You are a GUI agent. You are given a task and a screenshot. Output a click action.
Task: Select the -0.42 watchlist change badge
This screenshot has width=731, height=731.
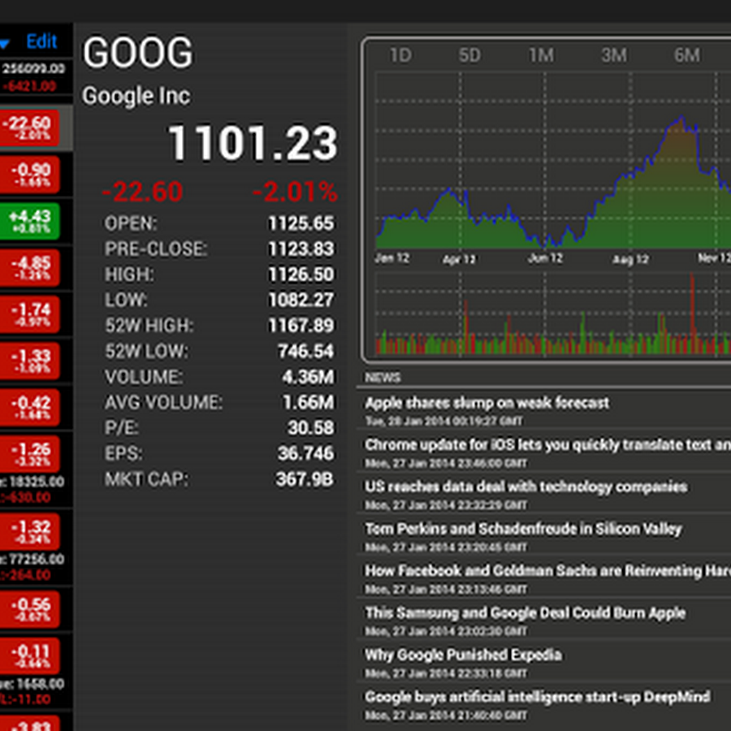click(29, 408)
